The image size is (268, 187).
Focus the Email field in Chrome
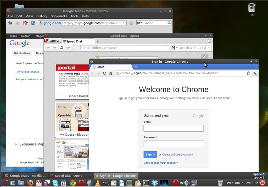pyautogui.click(x=174, y=128)
